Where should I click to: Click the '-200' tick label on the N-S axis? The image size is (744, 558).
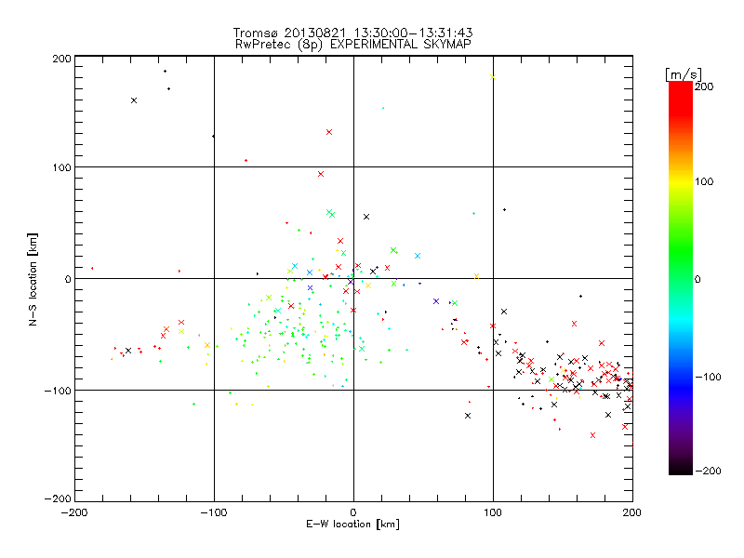(58, 498)
